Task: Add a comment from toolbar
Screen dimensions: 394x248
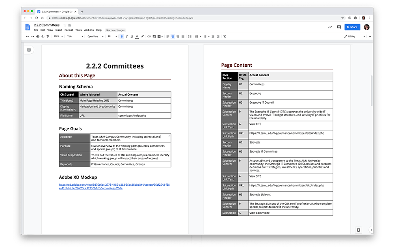Action: pos(154,36)
